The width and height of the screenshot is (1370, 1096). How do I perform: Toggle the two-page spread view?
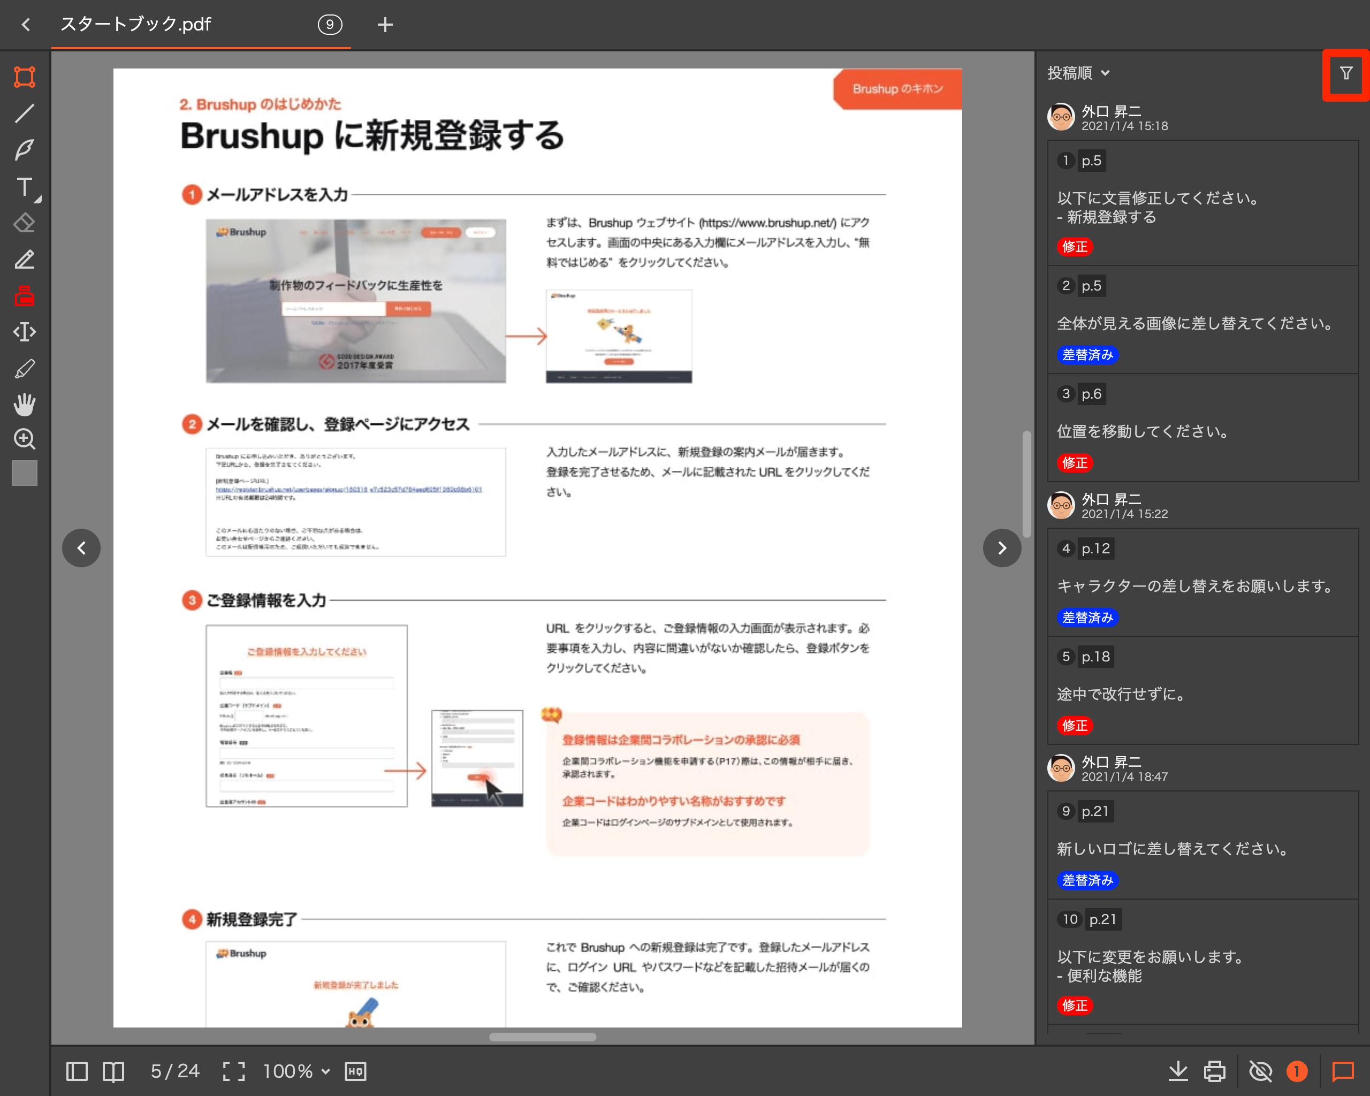coord(113,1071)
